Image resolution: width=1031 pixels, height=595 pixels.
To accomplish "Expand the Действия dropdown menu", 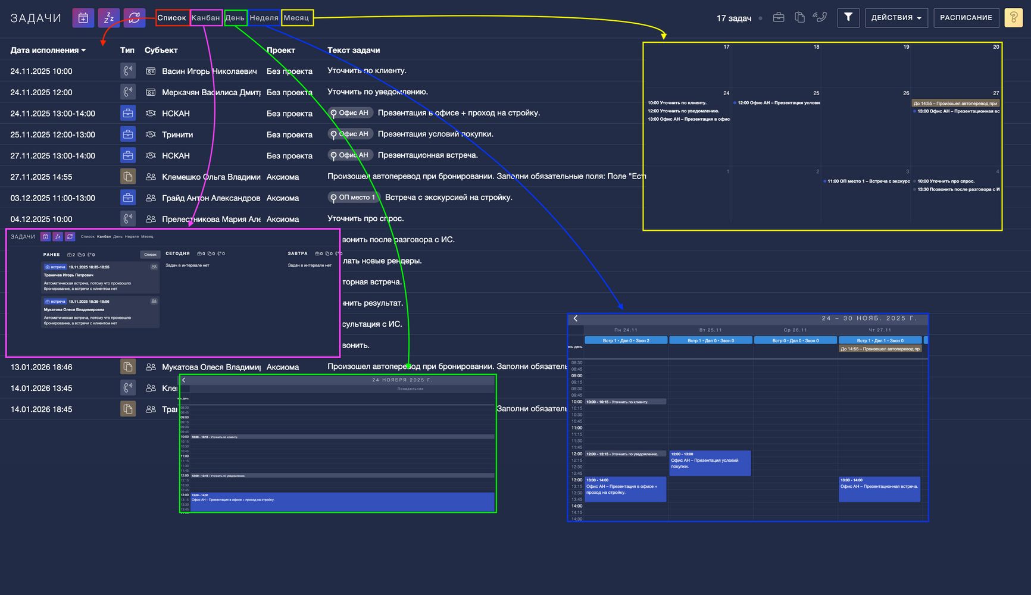I will click(x=896, y=18).
